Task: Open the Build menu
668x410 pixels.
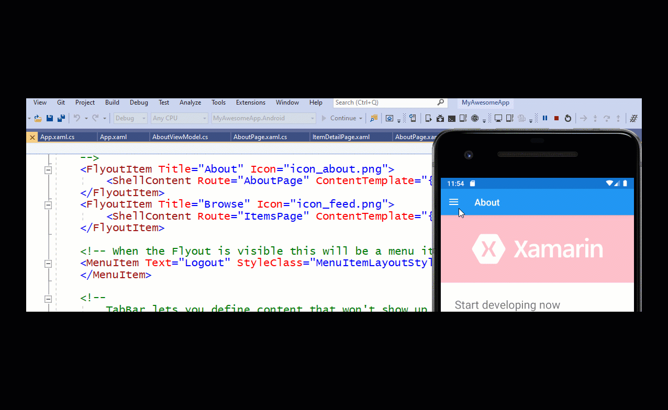Action: click(x=112, y=102)
